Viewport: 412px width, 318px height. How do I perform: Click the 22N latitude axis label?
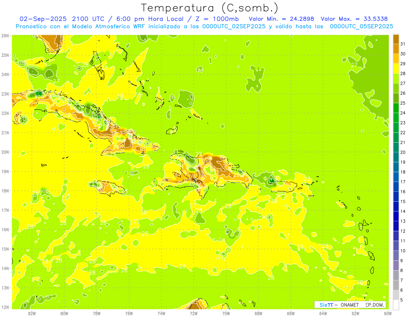(x=5, y=113)
